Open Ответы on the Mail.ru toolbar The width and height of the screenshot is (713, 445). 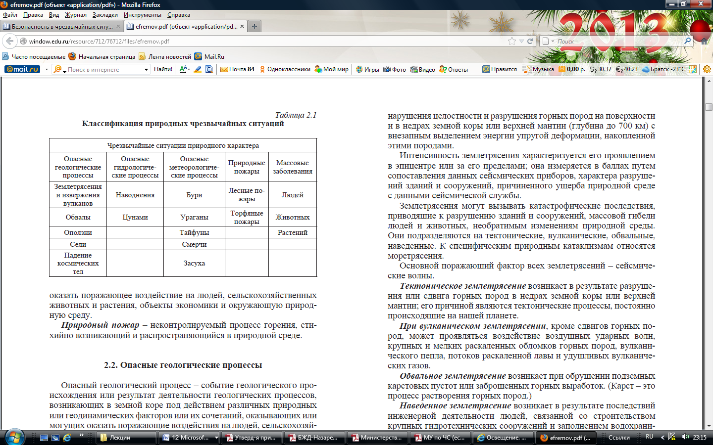tap(454, 69)
